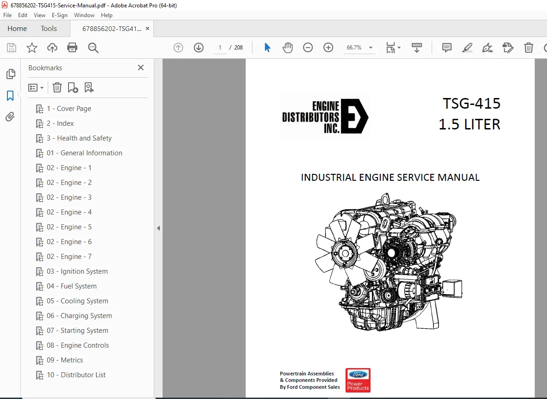Switch to the Home tab

[17, 29]
